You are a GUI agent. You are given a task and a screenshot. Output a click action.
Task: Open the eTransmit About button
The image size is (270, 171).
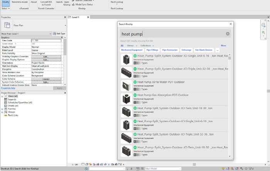(x=34, y=2)
